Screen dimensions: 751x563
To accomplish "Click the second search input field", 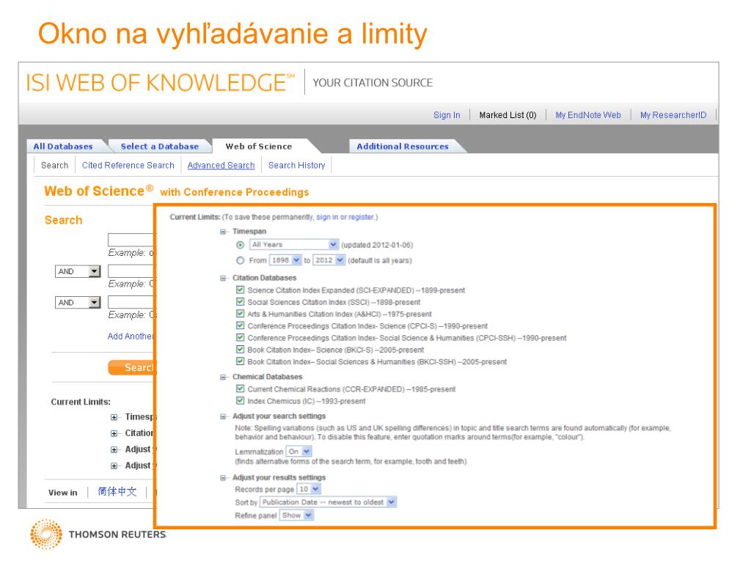I will click(131, 271).
